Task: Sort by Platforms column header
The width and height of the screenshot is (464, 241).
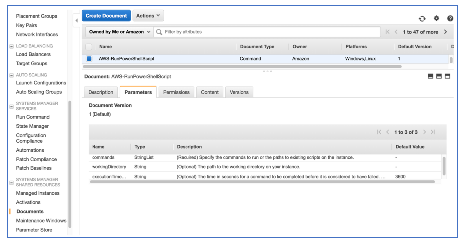Action: click(x=356, y=47)
